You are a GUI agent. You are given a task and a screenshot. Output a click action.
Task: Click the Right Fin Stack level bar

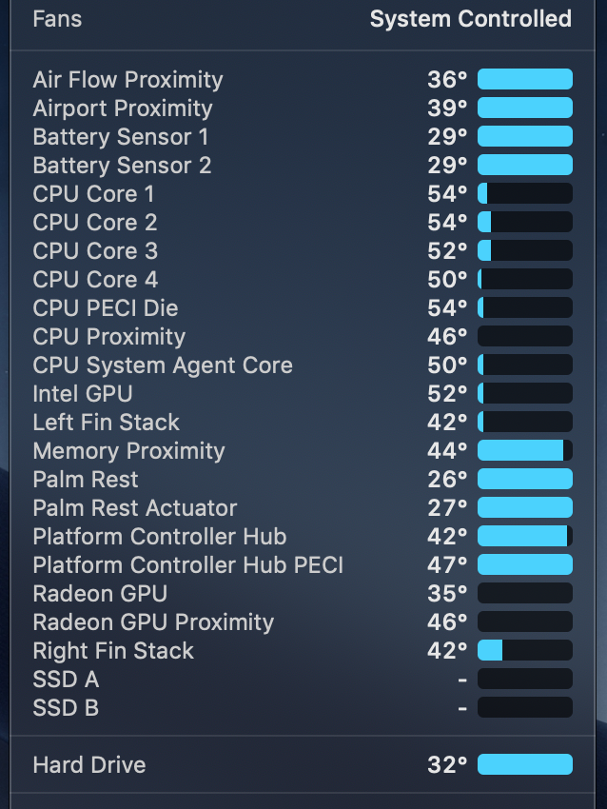point(525,651)
